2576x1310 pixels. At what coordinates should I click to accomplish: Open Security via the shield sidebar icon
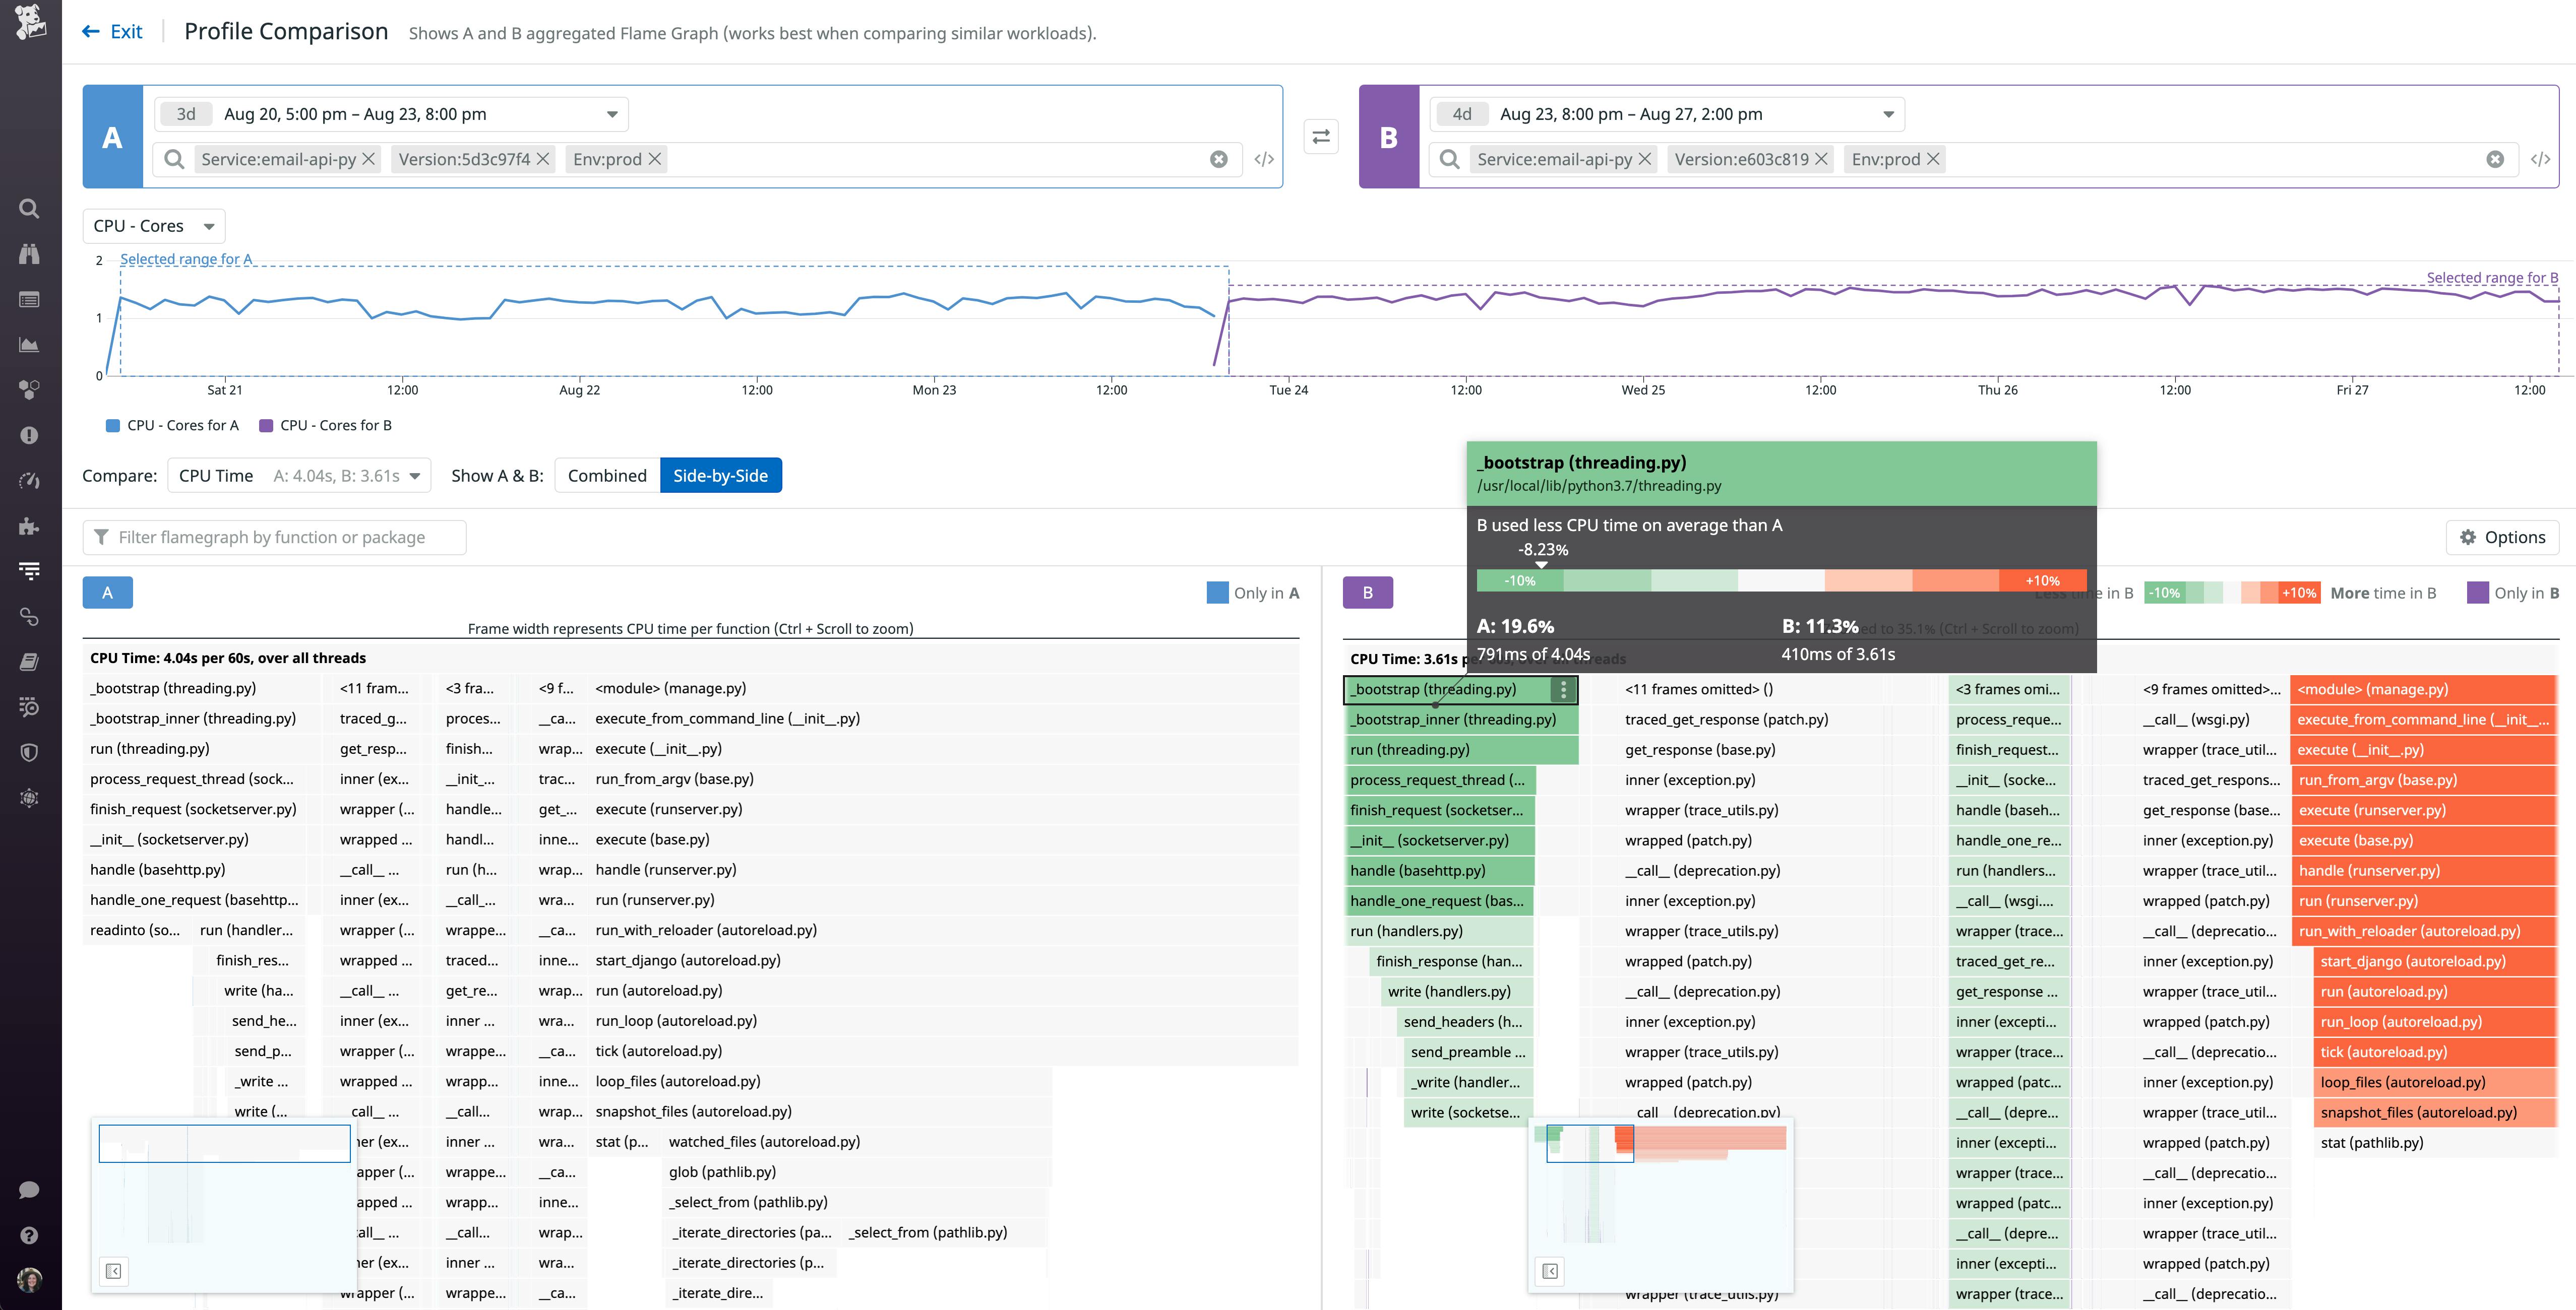pos(29,752)
